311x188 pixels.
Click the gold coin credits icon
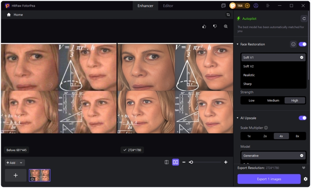click(232, 6)
